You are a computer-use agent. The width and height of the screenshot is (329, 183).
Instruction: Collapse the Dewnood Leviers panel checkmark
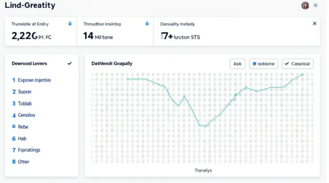70,64
